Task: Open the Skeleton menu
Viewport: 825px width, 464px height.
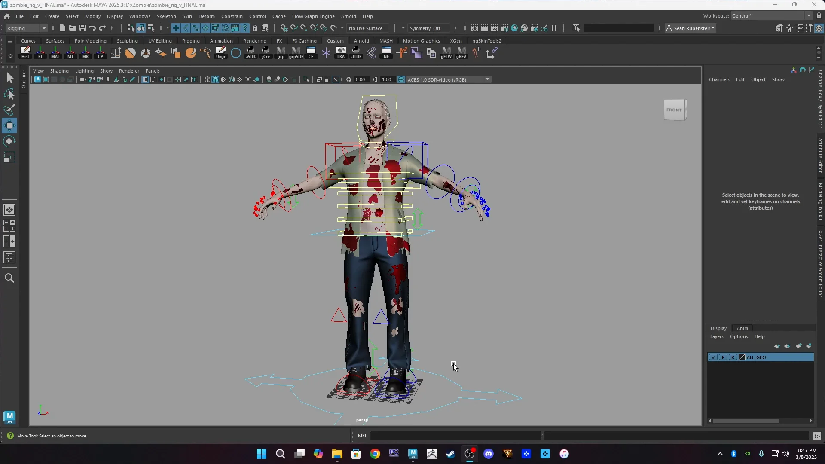Action: tap(166, 16)
